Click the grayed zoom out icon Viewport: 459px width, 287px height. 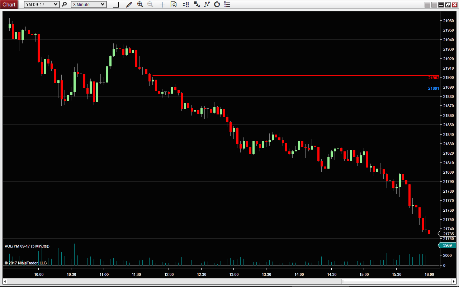pos(150,4)
